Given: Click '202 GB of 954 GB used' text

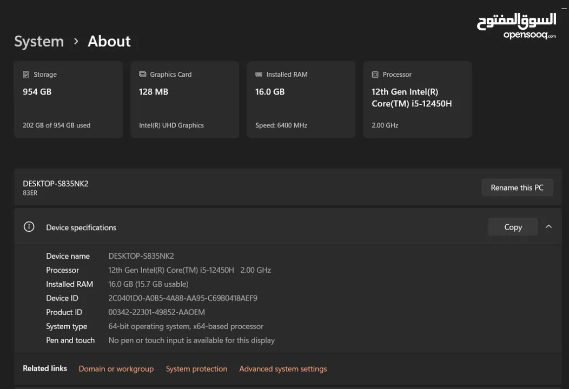Looking at the screenshot, I should [x=57, y=125].
